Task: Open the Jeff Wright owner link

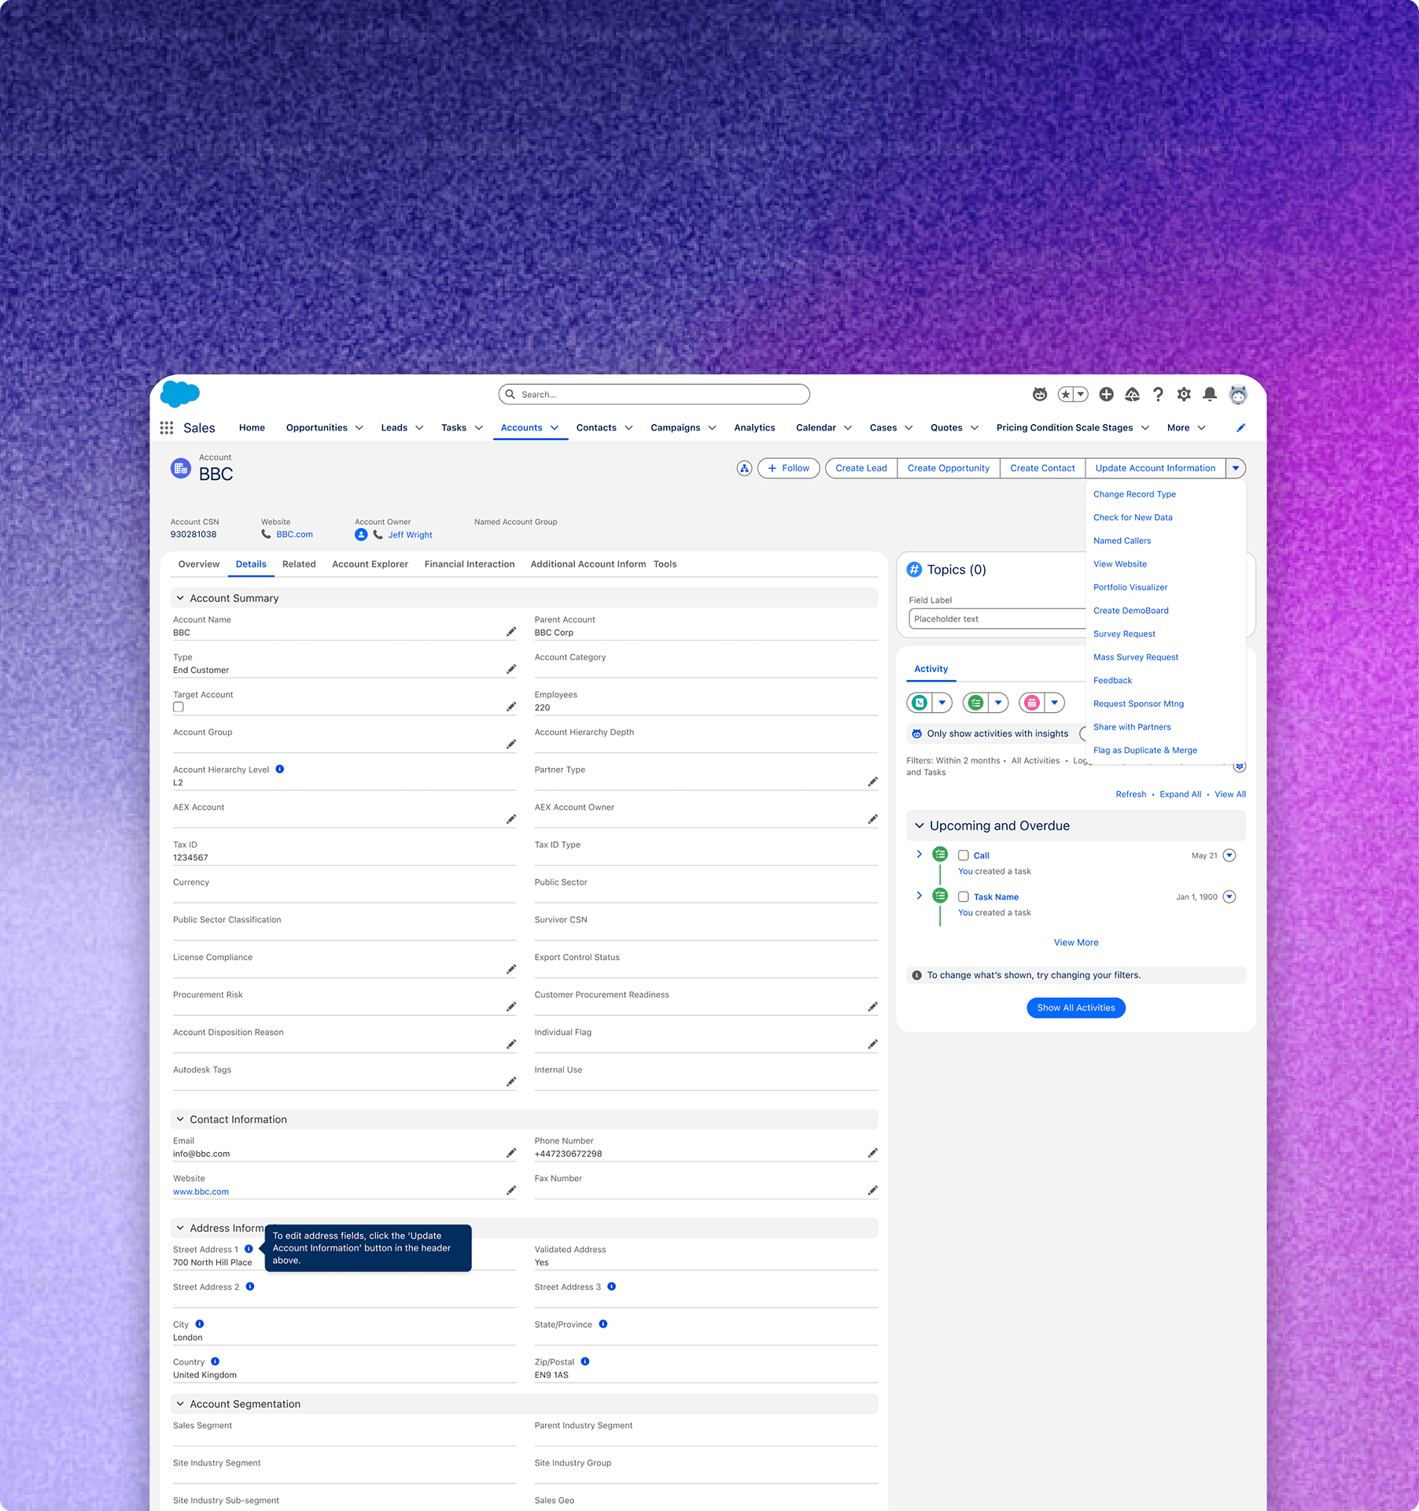Action: (410, 534)
